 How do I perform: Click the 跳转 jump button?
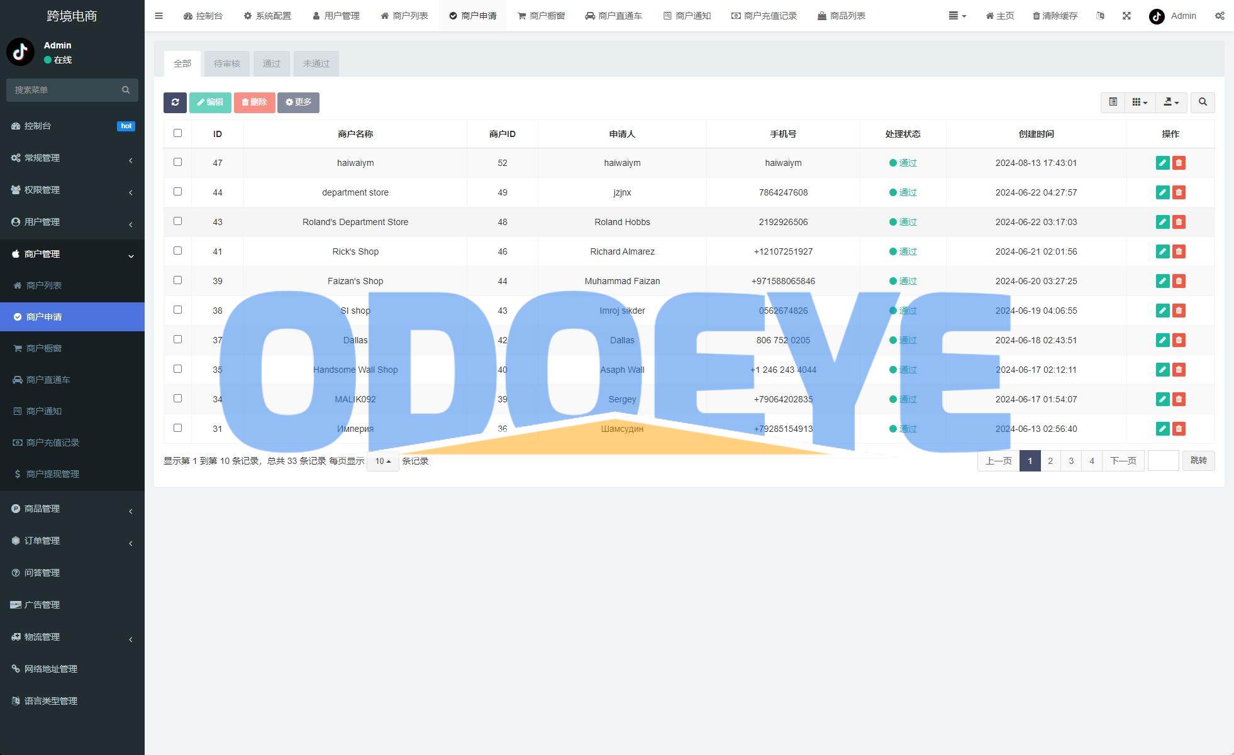pos(1199,461)
